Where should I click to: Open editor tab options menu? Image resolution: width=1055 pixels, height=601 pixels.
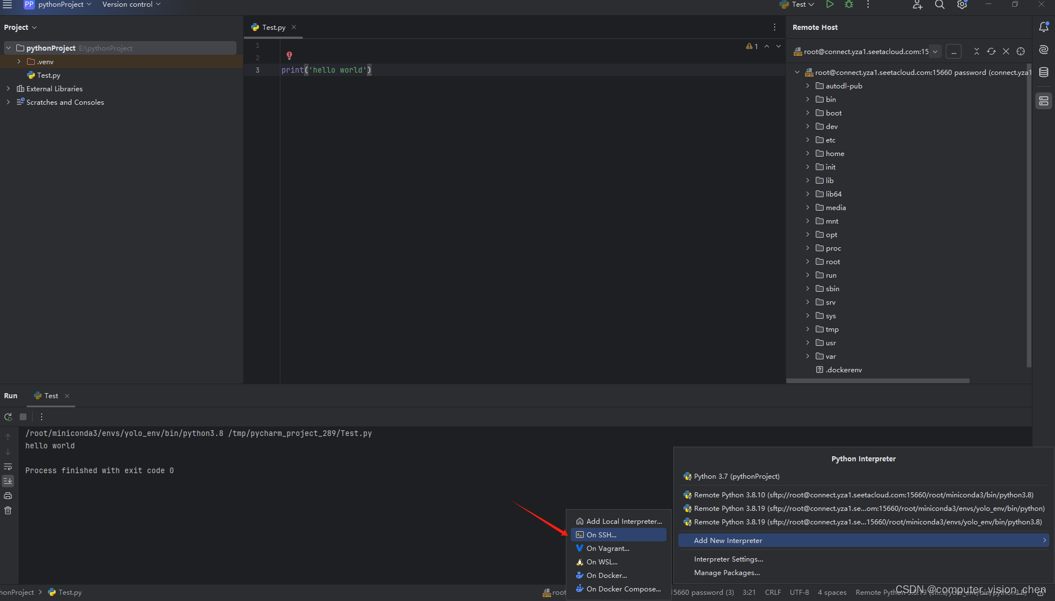coord(775,27)
